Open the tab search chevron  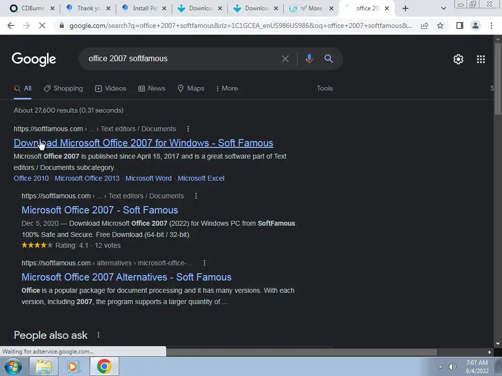tap(443, 9)
